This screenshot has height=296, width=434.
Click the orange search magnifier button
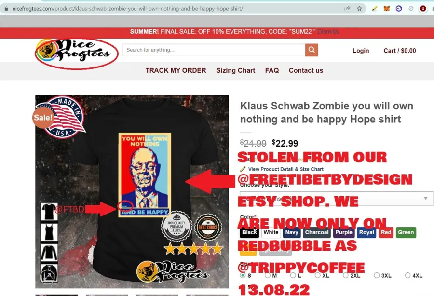(x=312, y=50)
